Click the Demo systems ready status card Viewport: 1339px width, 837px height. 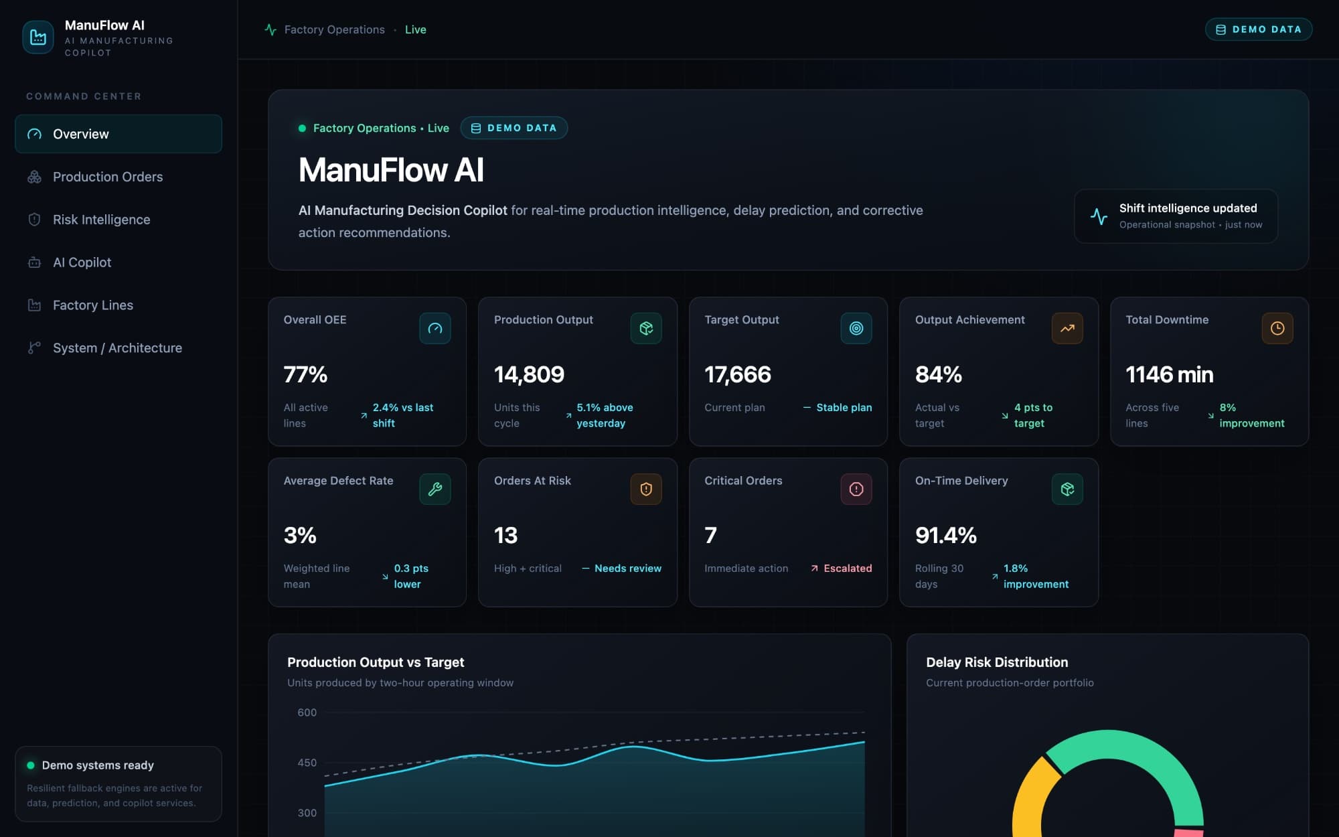click(119, 783)
